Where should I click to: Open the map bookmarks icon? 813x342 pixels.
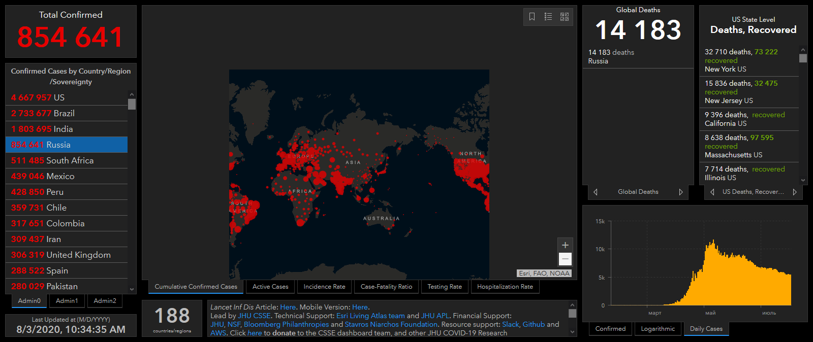click(532, 17)
